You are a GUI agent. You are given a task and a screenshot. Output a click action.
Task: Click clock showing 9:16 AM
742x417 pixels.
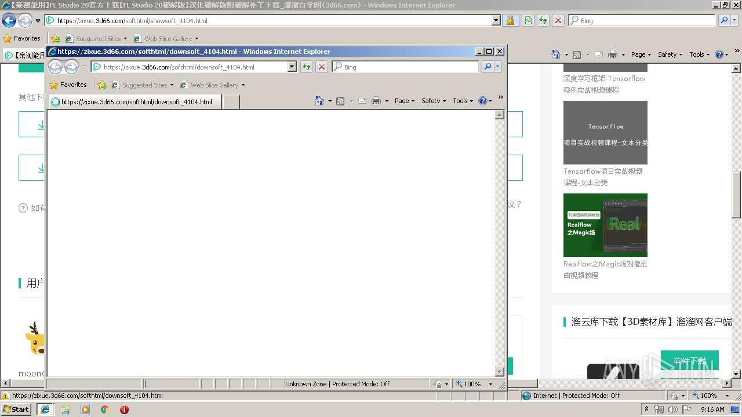(x=712, y=409)
